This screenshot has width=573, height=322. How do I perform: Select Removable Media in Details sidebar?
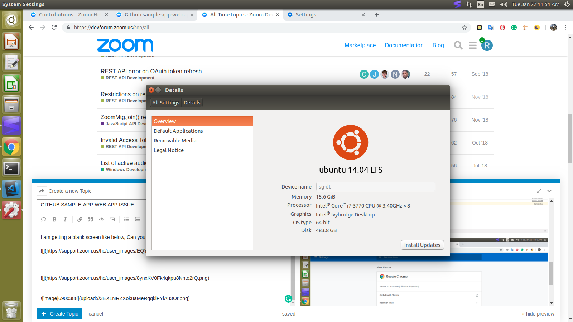(x=202, y=141)
